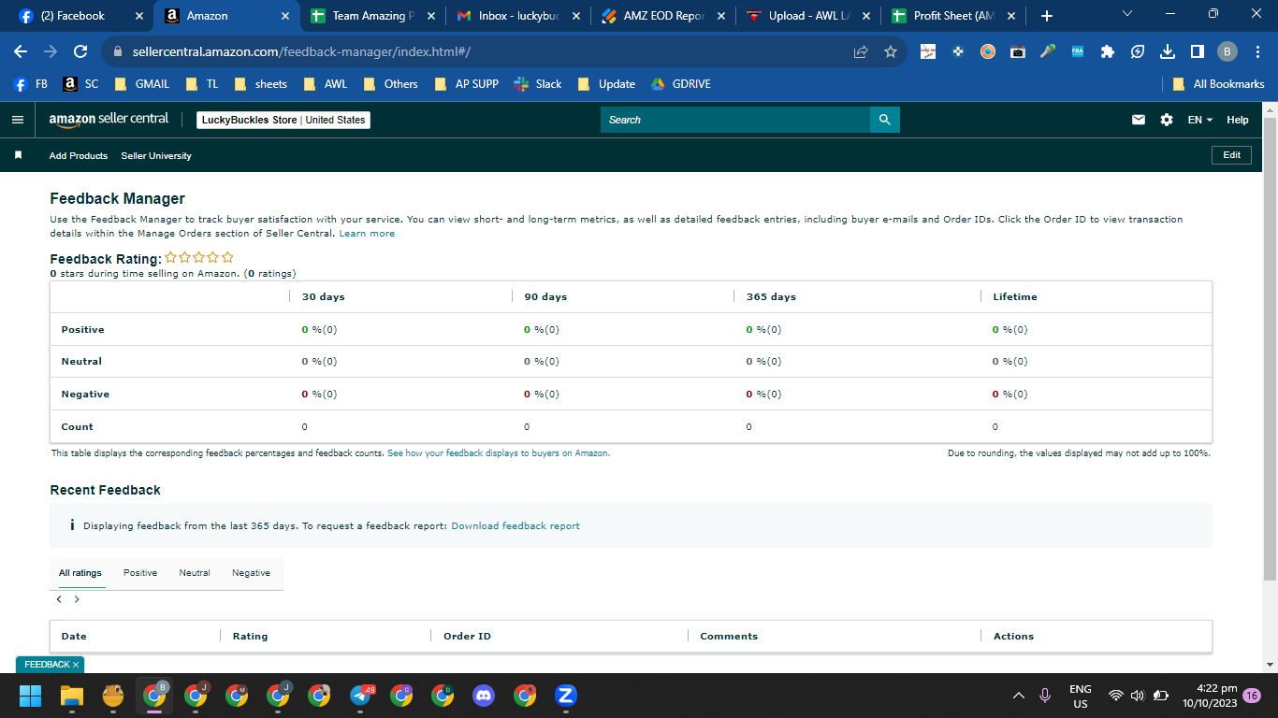
Task: Open the settings gear icon
Action: (x=1166, y=120)
